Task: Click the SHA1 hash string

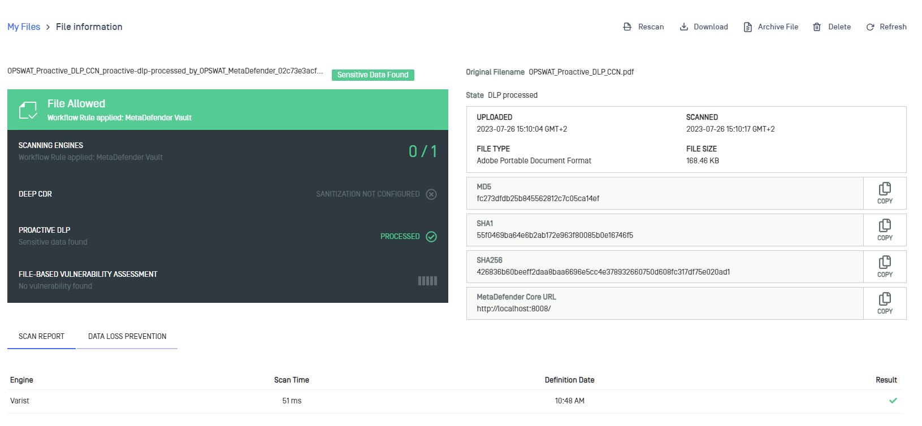Action: coord(555,235)
